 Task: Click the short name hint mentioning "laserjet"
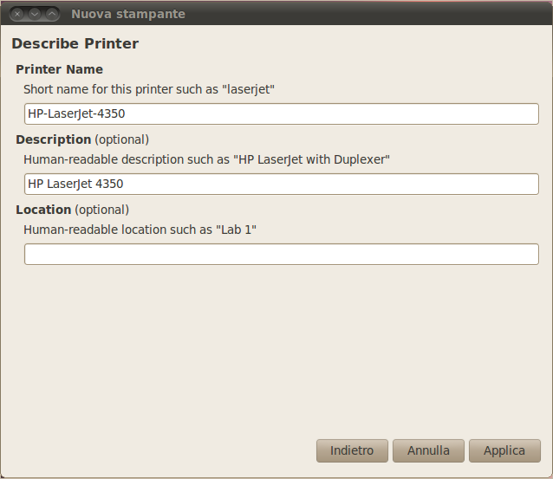tap(148, 89)
